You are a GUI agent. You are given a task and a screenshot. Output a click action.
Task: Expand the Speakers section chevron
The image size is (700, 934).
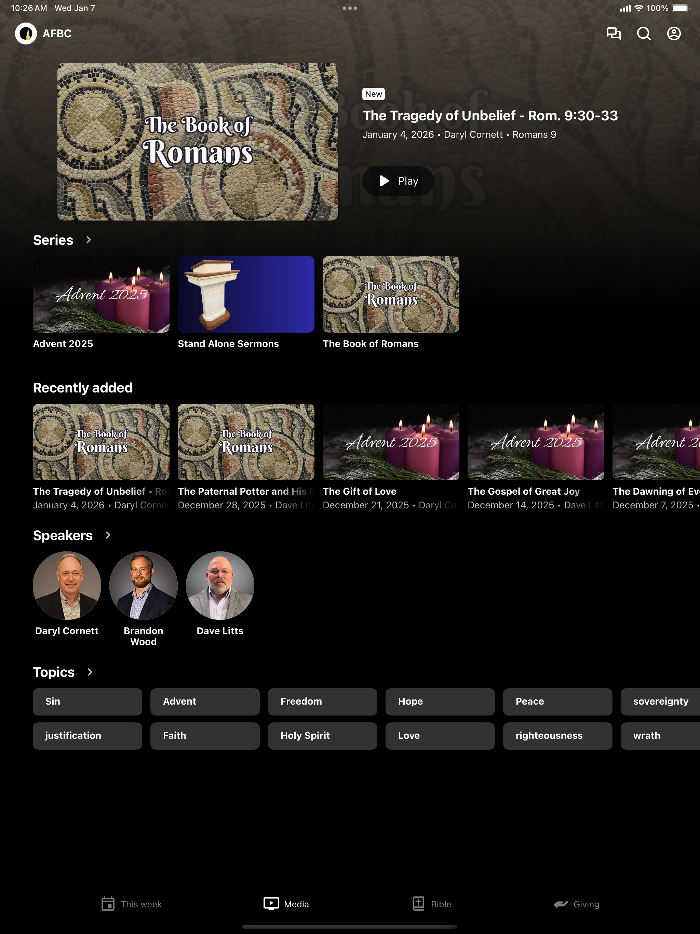point(108,535)
